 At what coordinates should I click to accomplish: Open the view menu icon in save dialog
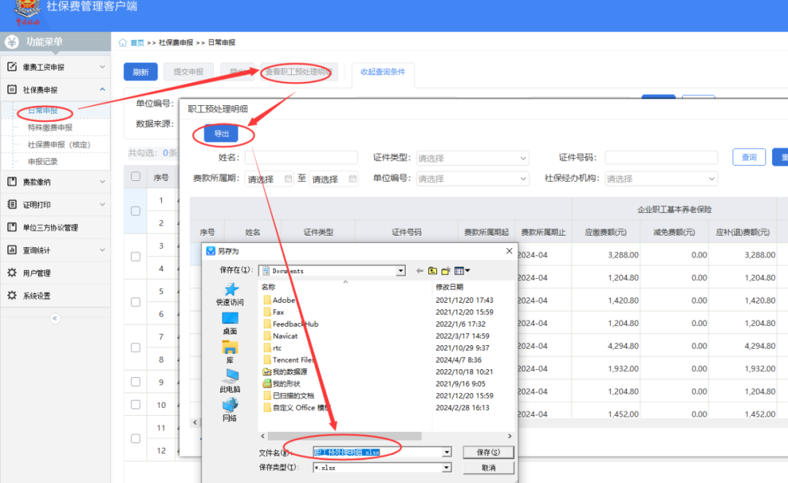coord(462,271)
